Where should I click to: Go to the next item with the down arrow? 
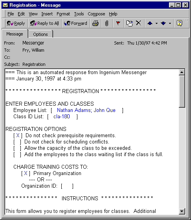coord(163,23)
